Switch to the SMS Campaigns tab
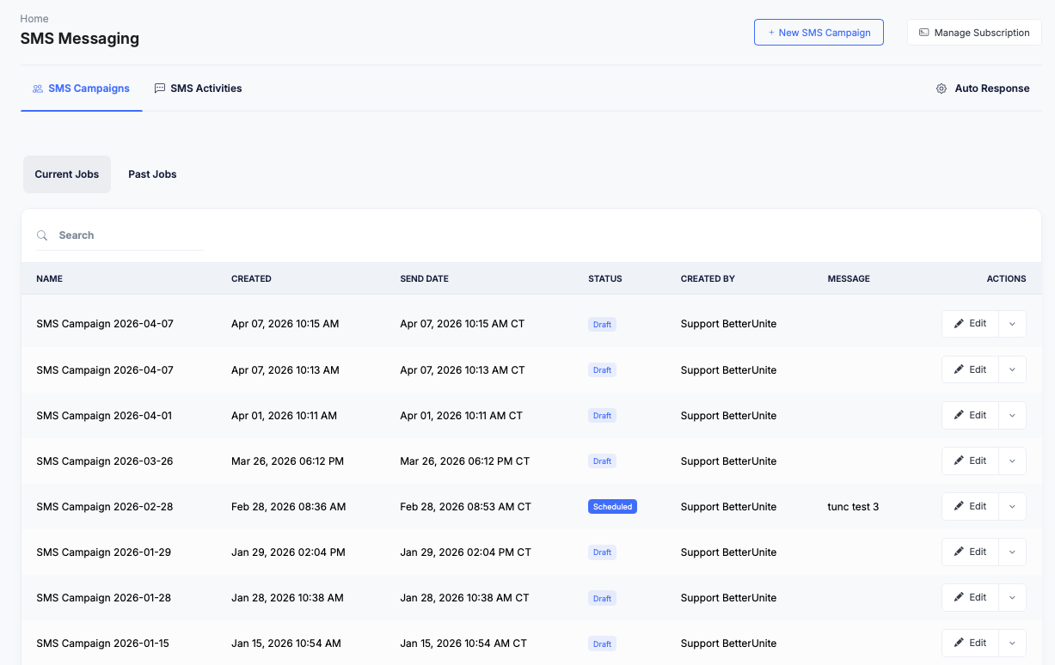This screenshot has height=665, width=1055. click(82, 88)
